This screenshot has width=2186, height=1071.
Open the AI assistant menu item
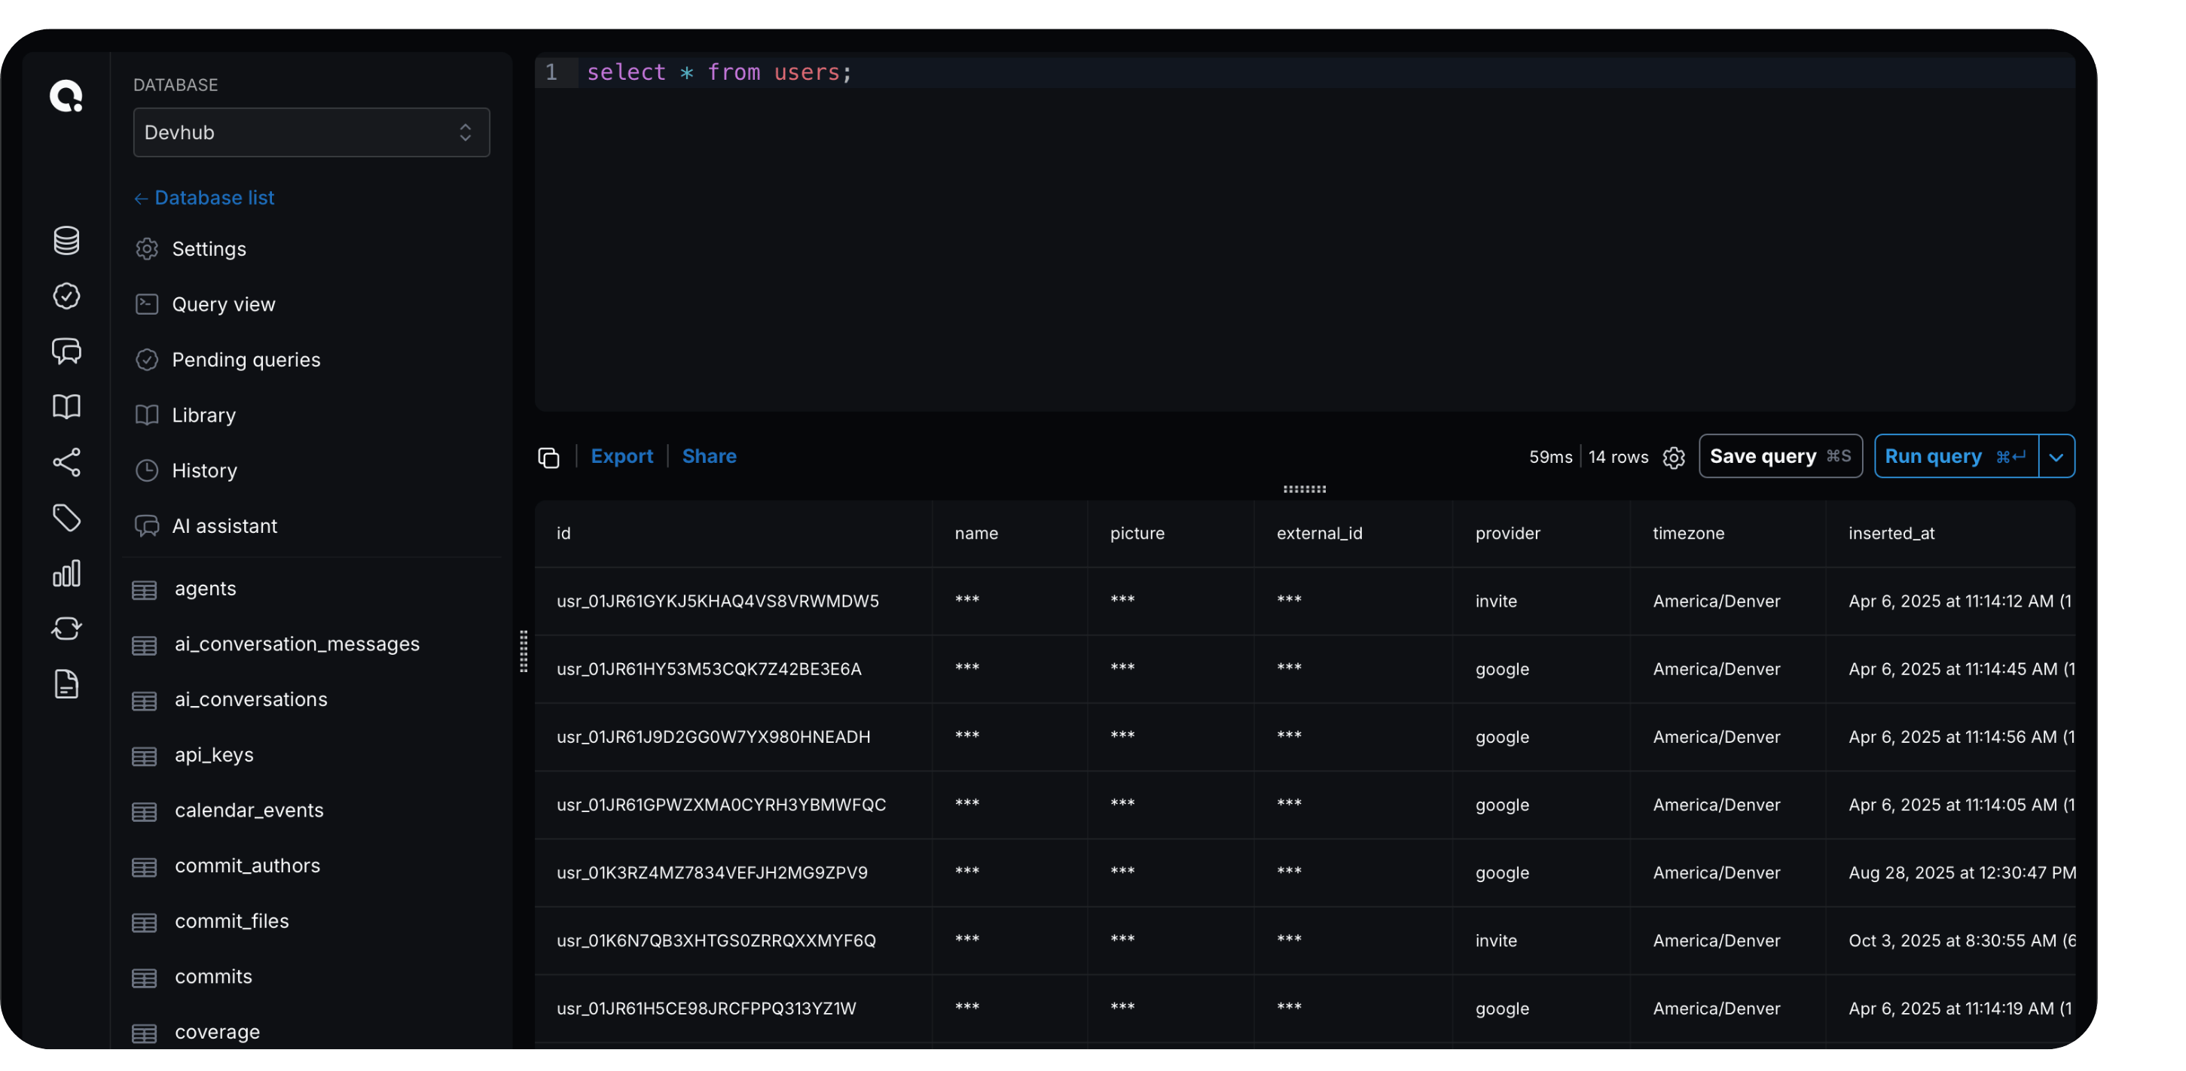pos(224,526)
